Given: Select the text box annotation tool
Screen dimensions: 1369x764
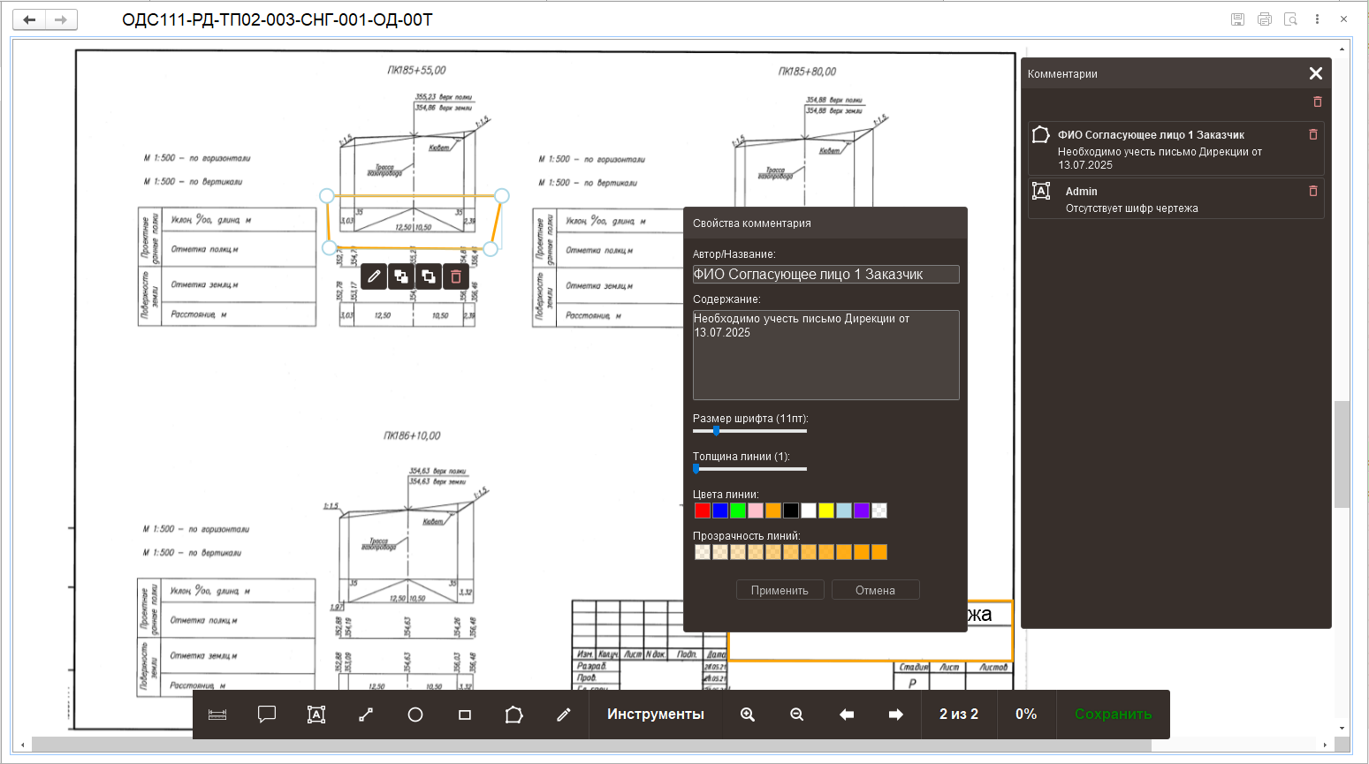Looking at the screenshot, I should [316, 715].
